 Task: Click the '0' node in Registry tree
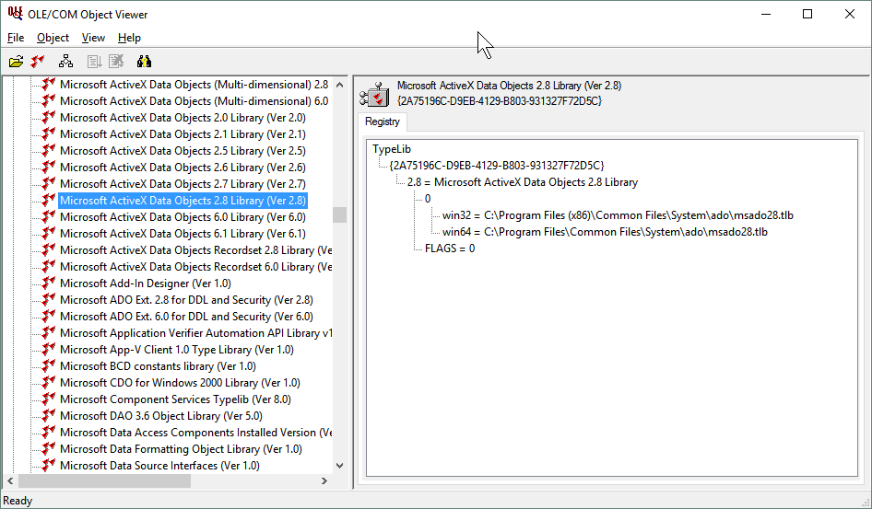(427, 199)
